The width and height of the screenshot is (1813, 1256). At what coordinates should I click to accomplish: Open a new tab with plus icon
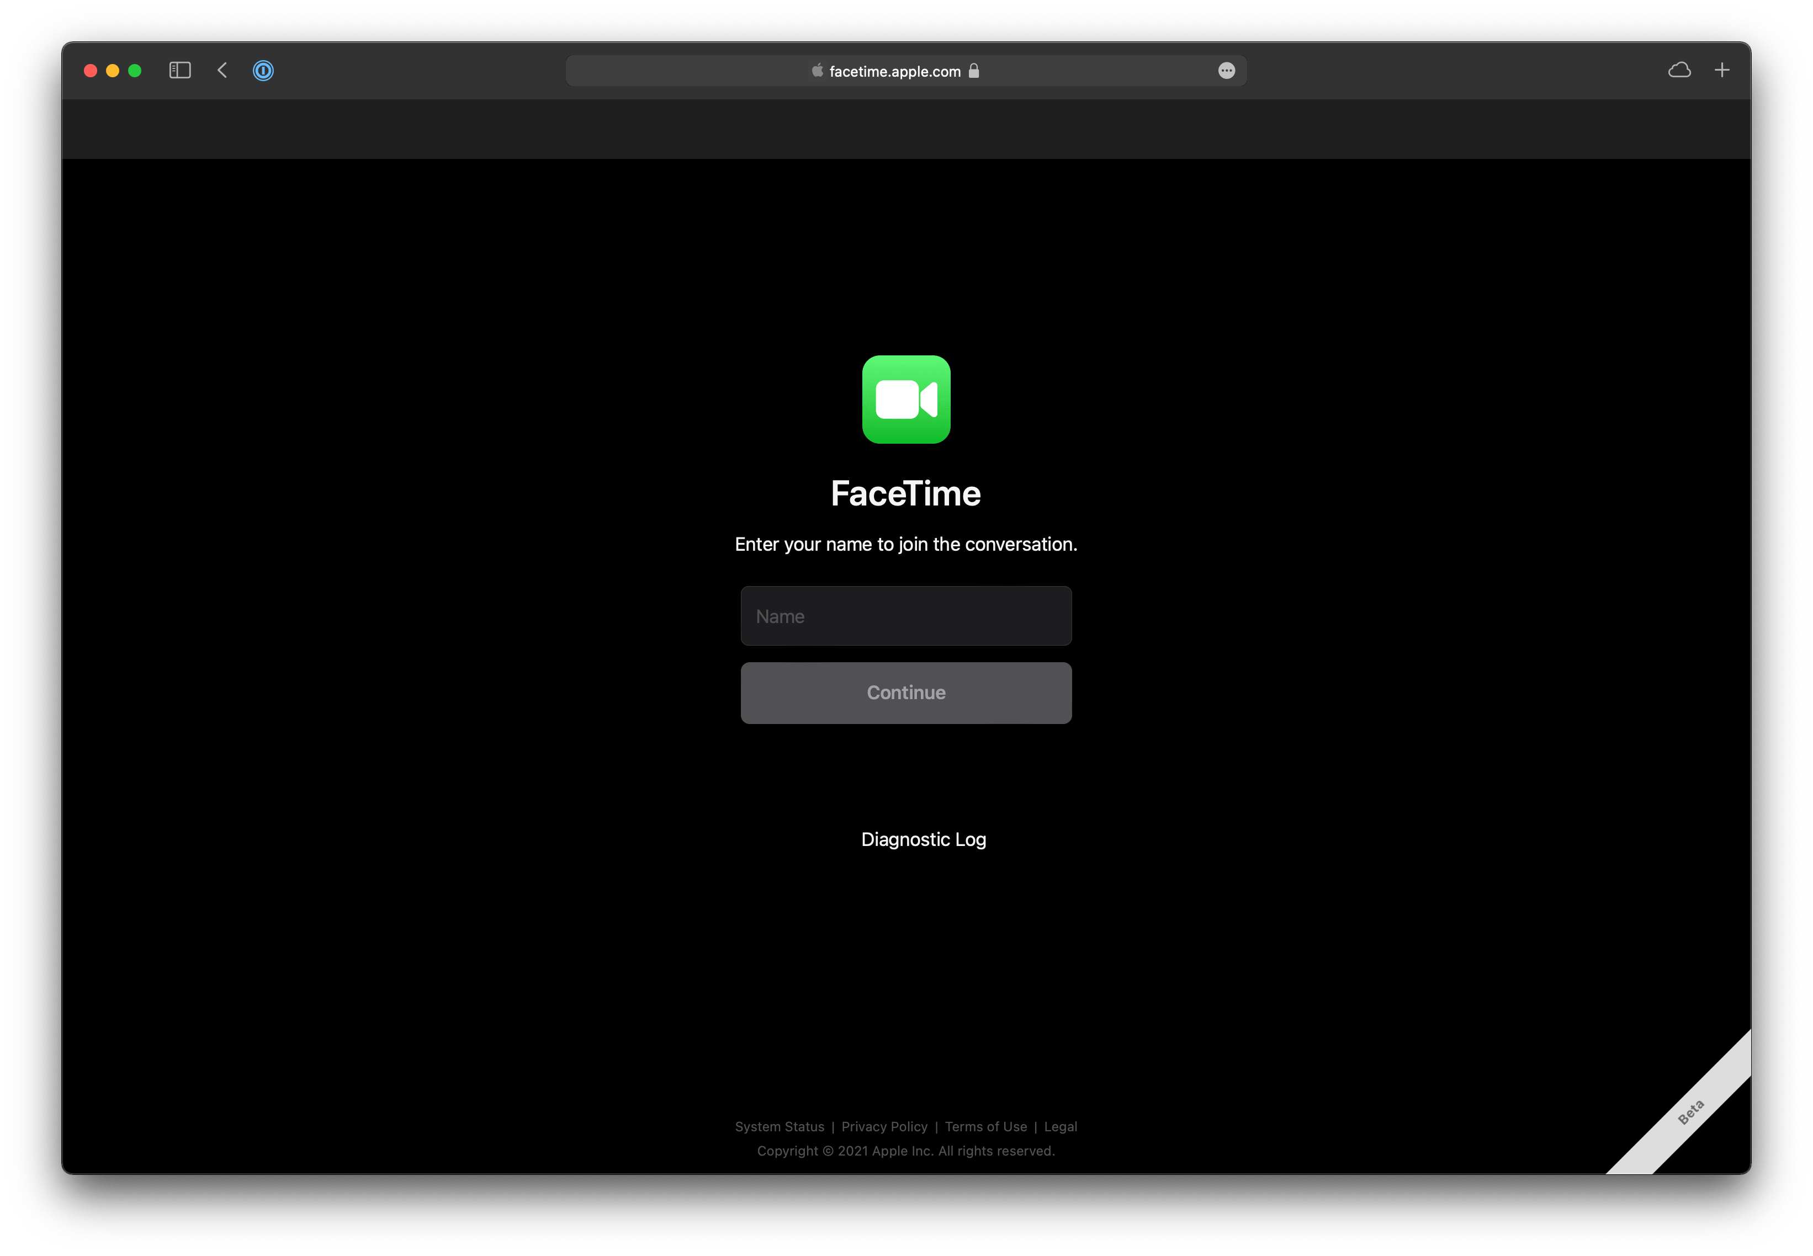1722,71
